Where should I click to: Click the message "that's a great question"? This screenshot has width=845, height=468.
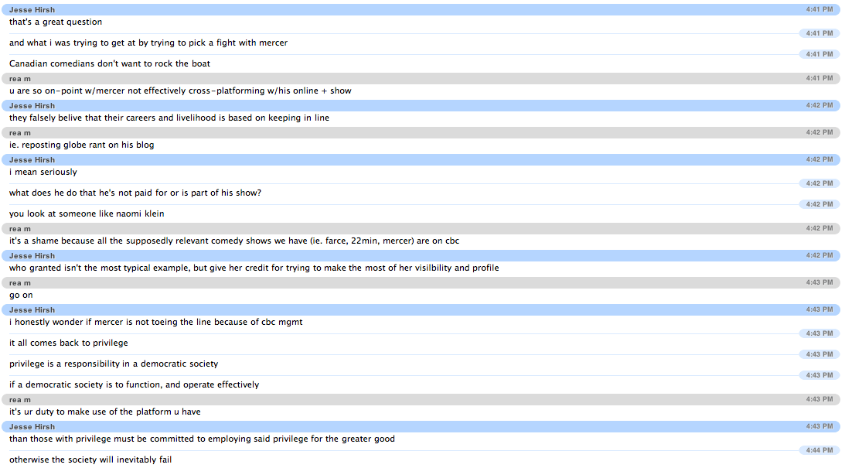56,22
